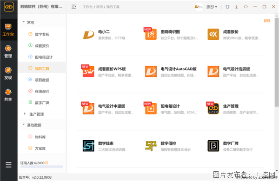Click the subscription progress bar
279x181 pixels.
[41, 167]
